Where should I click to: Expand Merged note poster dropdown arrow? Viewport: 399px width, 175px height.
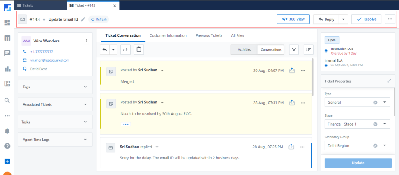(162, 71)
